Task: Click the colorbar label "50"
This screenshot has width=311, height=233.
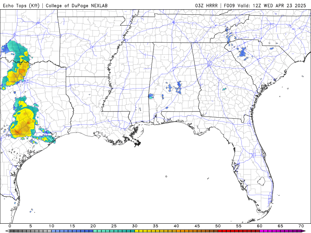Action: (218, 226)
